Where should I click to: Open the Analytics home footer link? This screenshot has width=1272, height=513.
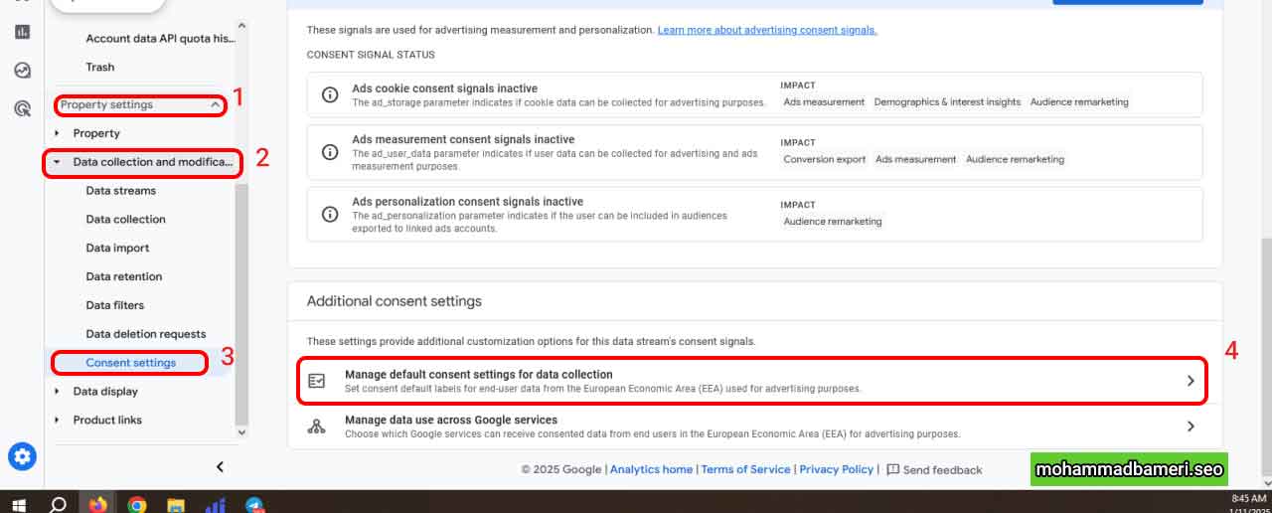651,469
